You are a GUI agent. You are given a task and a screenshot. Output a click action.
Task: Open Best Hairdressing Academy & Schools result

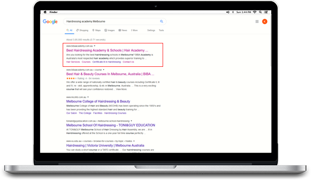107,50
